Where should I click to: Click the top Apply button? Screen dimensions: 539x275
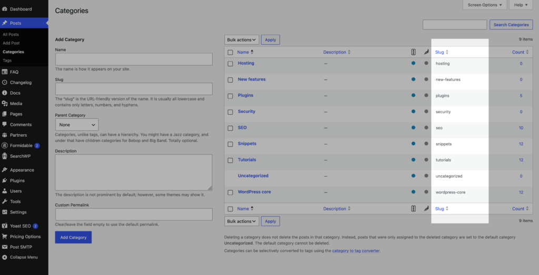pos(271,40)
